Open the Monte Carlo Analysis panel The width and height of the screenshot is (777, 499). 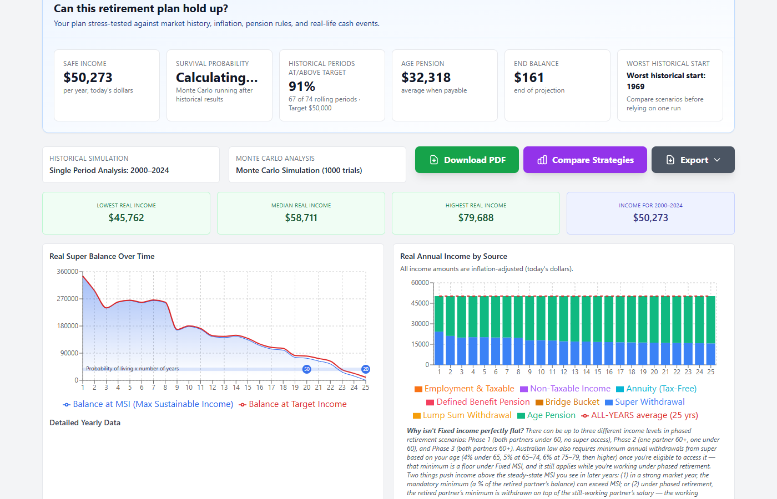(317, 165)
